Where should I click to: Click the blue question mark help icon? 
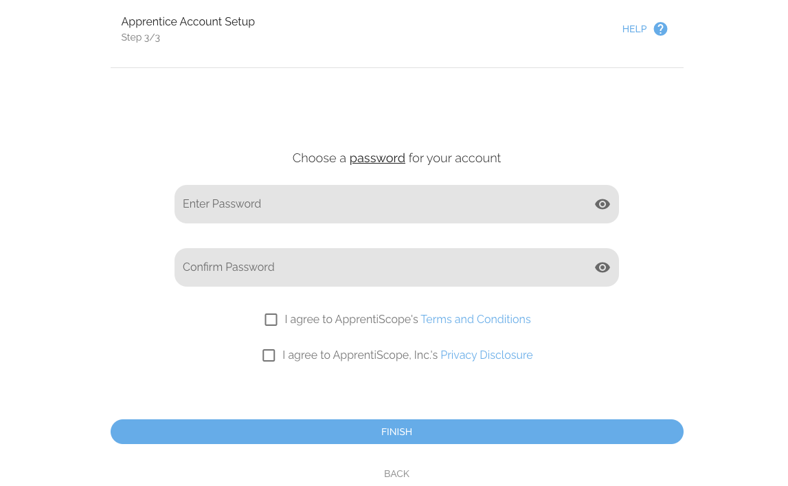coord(660,29)
